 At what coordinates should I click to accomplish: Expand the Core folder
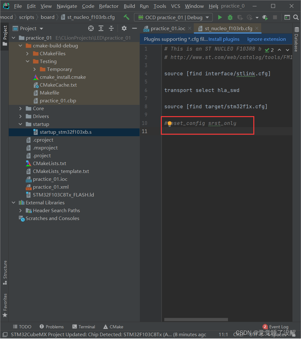20,109
